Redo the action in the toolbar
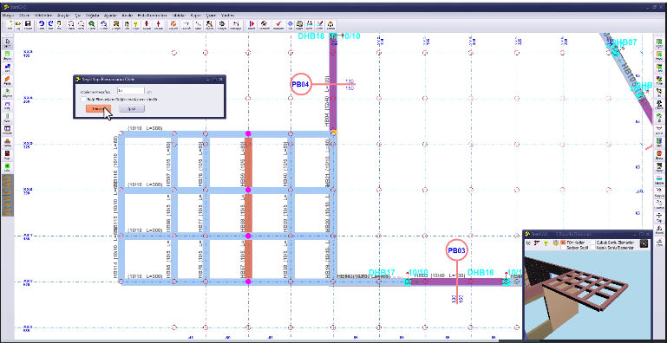This screenshot has height=343, width=667. click(x=50, y=24)
